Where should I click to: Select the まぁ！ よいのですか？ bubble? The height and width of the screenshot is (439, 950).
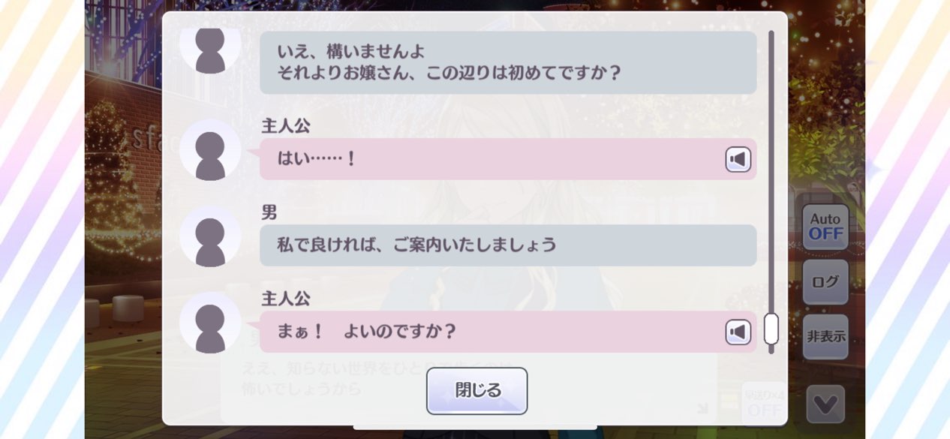[508, 332]
